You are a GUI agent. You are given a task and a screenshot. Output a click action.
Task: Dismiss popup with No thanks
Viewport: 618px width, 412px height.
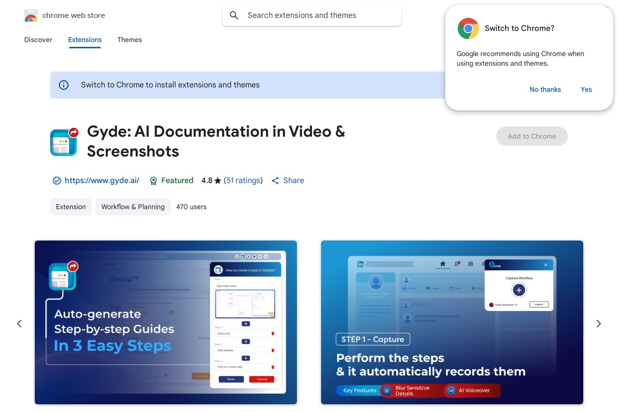pos(545,89)
